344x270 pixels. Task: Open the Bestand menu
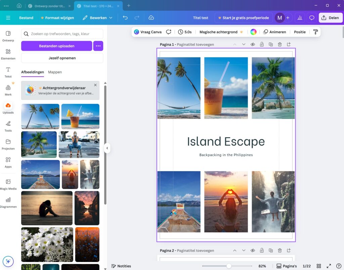point(26,18)
